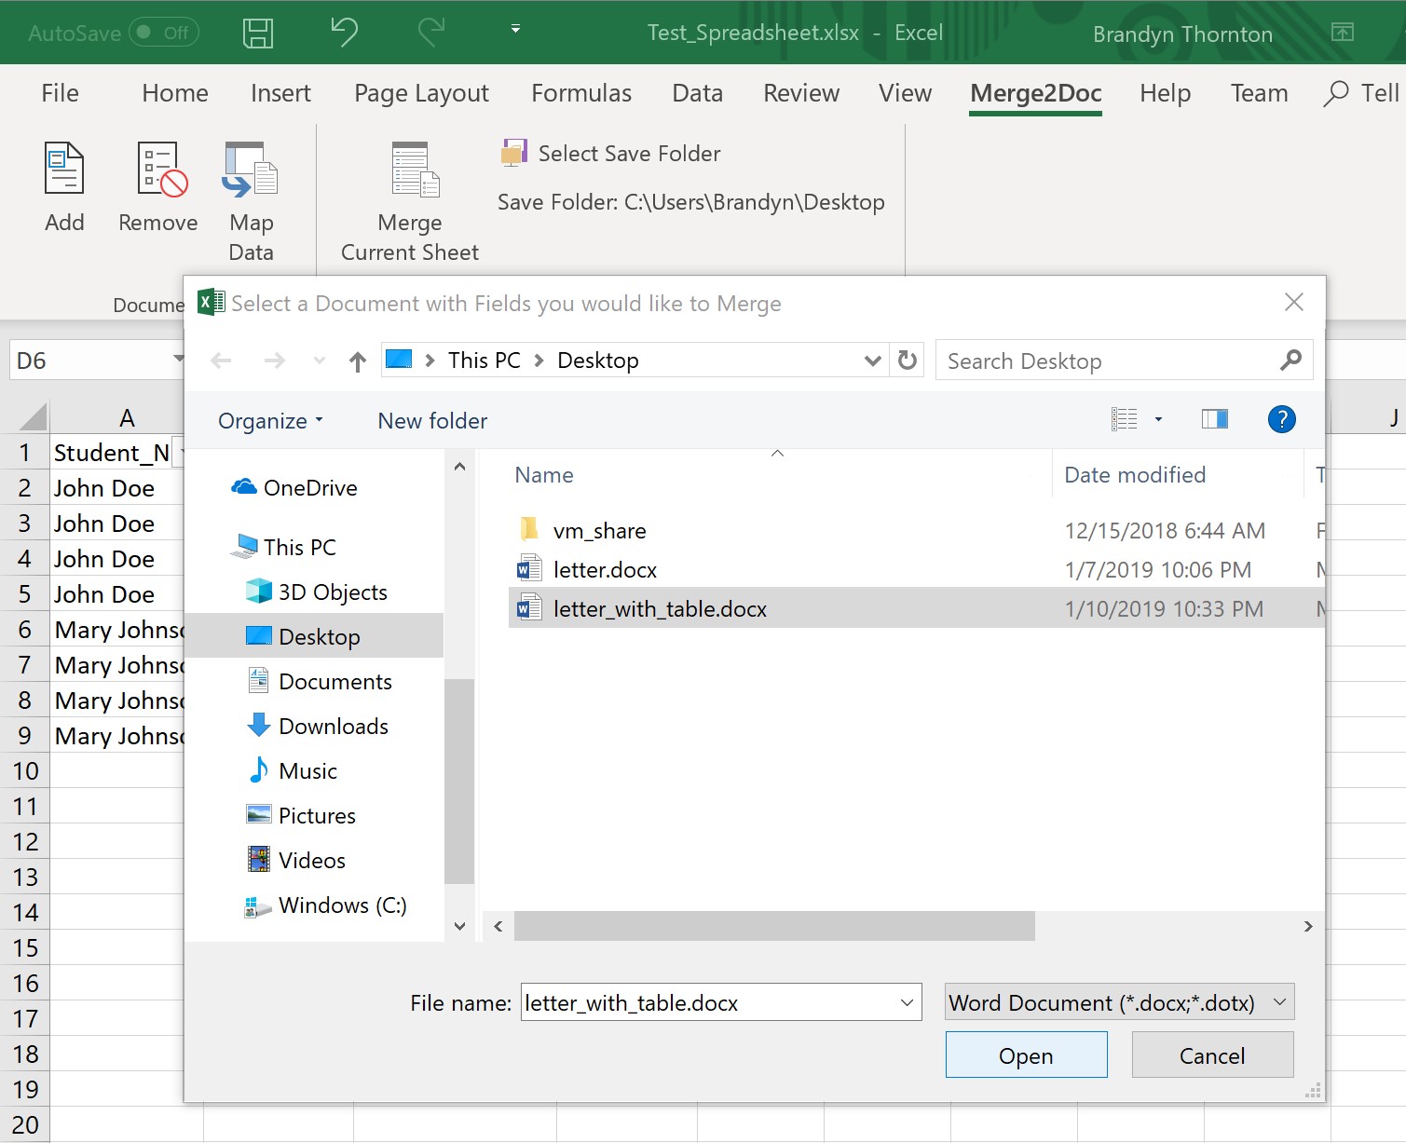Click the search magnifier in Search Desktop
The height and width of the screenshot is (1143, 1406).
click(x=1290, y=361)
